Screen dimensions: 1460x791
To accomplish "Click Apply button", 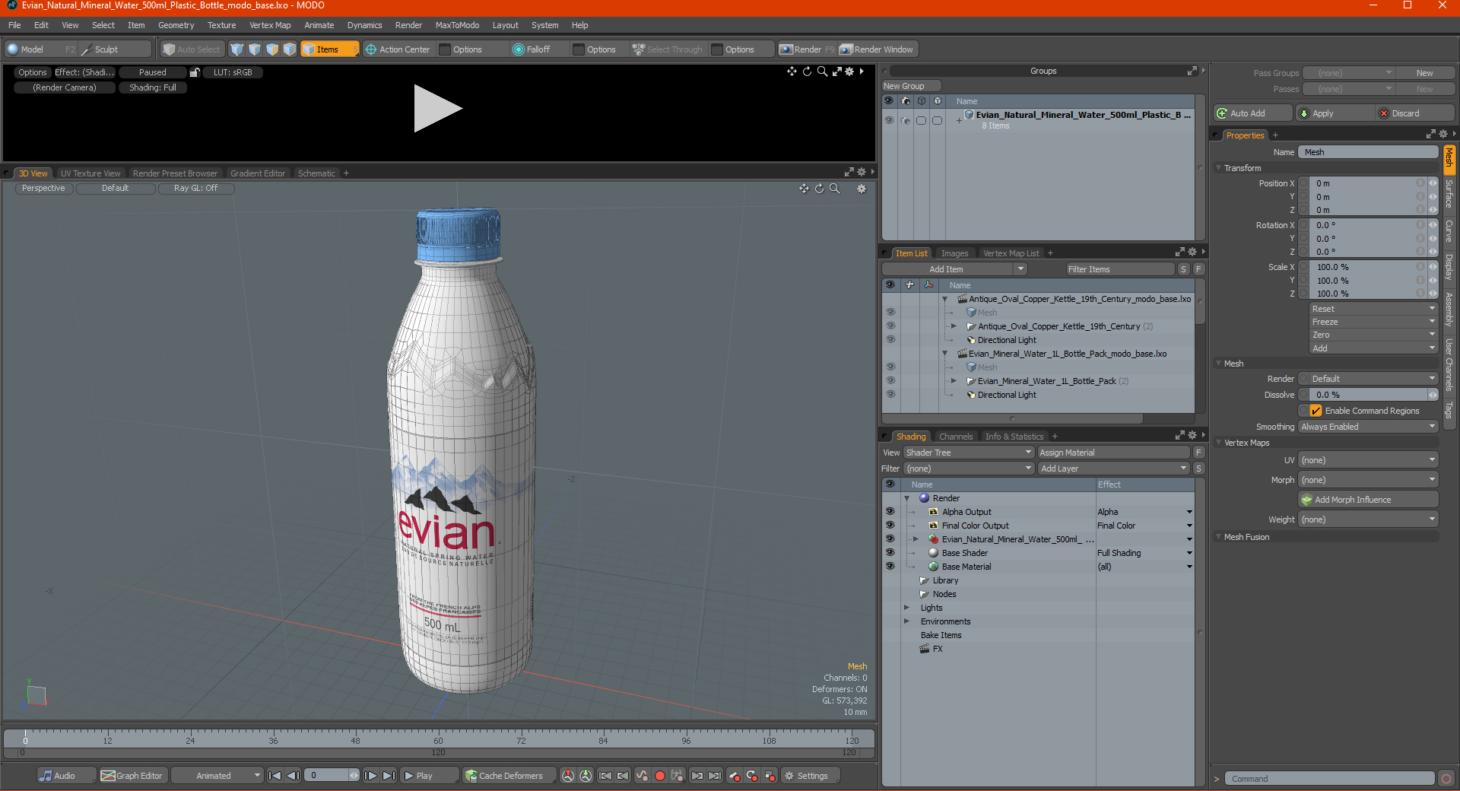I will click(1335, 113).
